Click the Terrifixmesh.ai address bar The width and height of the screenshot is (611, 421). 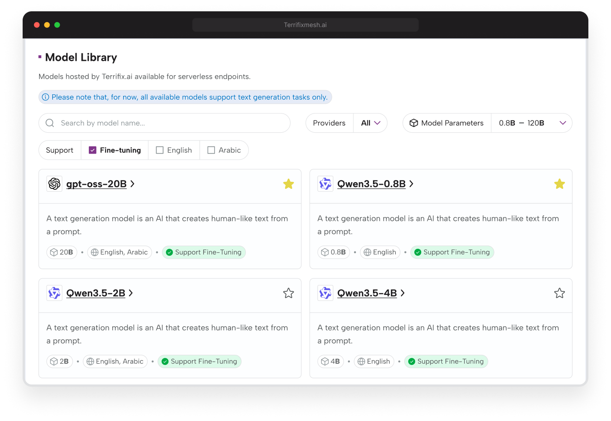(305, 25)
